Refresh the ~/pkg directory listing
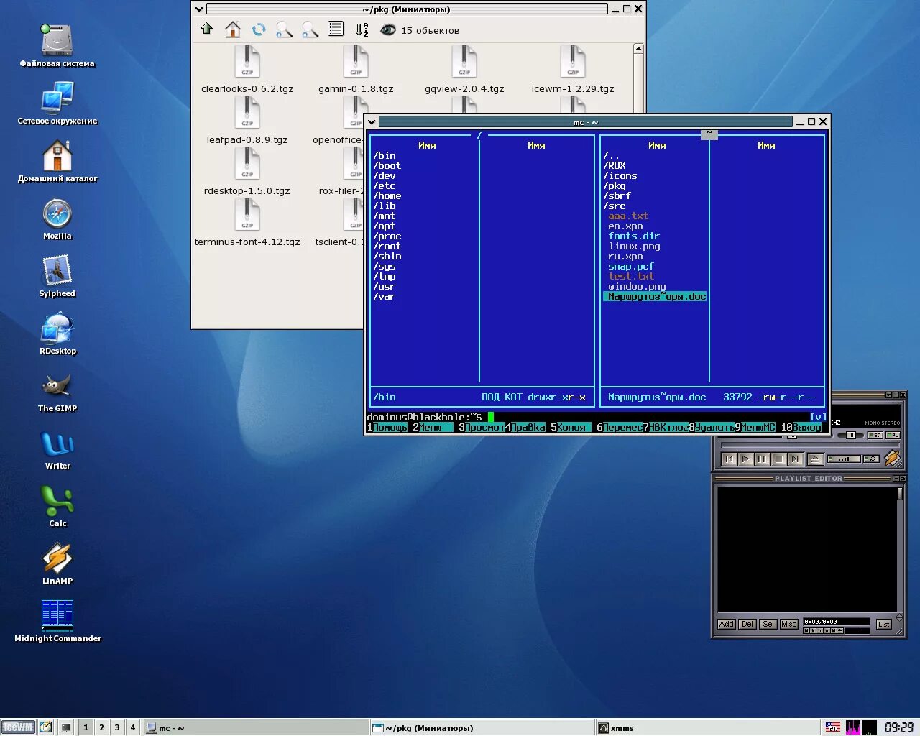Image resolution: width=920 pixels, height=736 pixels. click(x=259, y=29)
